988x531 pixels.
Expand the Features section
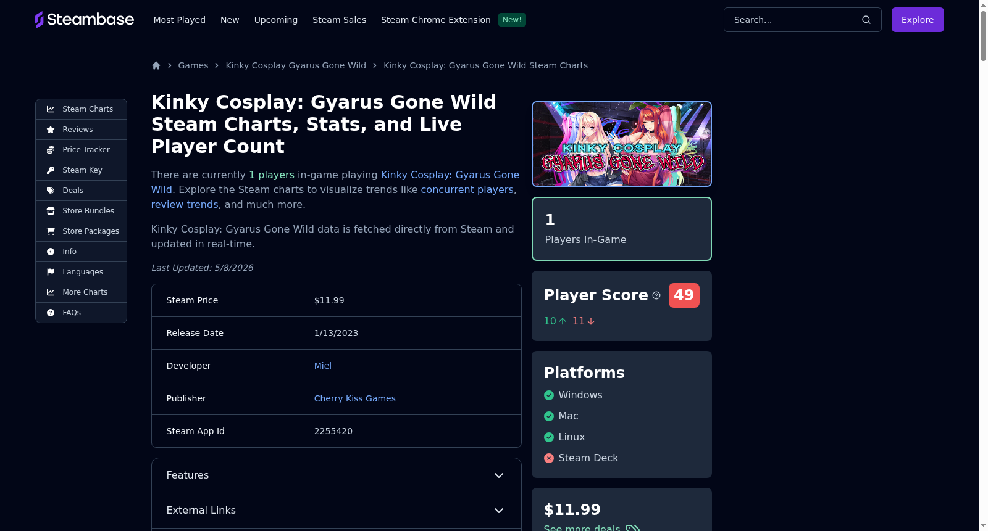pyautogui.click(x=337, y=475)
